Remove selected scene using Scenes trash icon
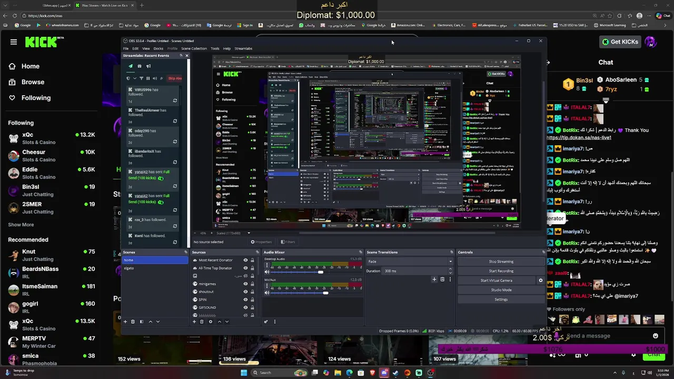This screenshot has height=379, width=674. pos(133,322)
